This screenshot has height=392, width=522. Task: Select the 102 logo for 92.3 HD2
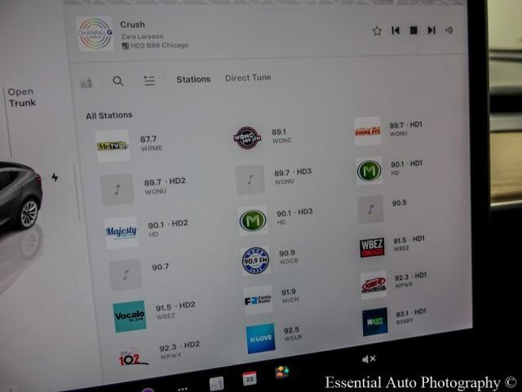click(x=134, y=359)
